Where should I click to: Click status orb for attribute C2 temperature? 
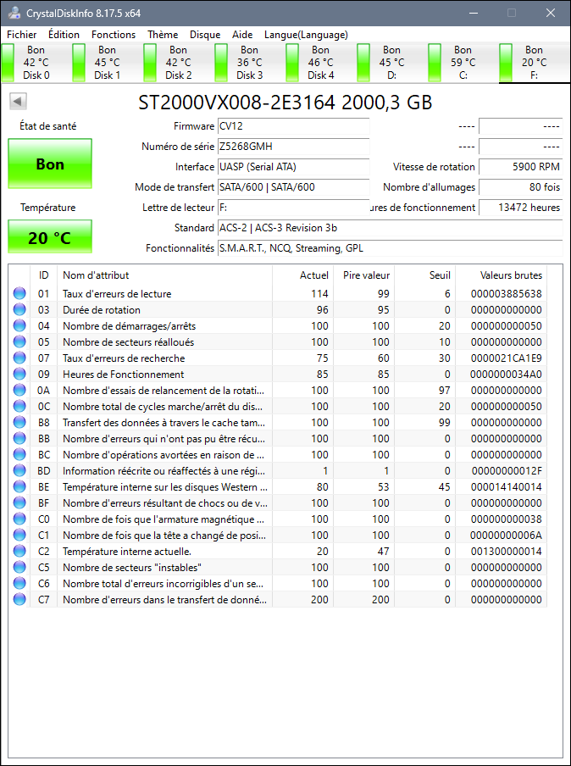[19, 552]
